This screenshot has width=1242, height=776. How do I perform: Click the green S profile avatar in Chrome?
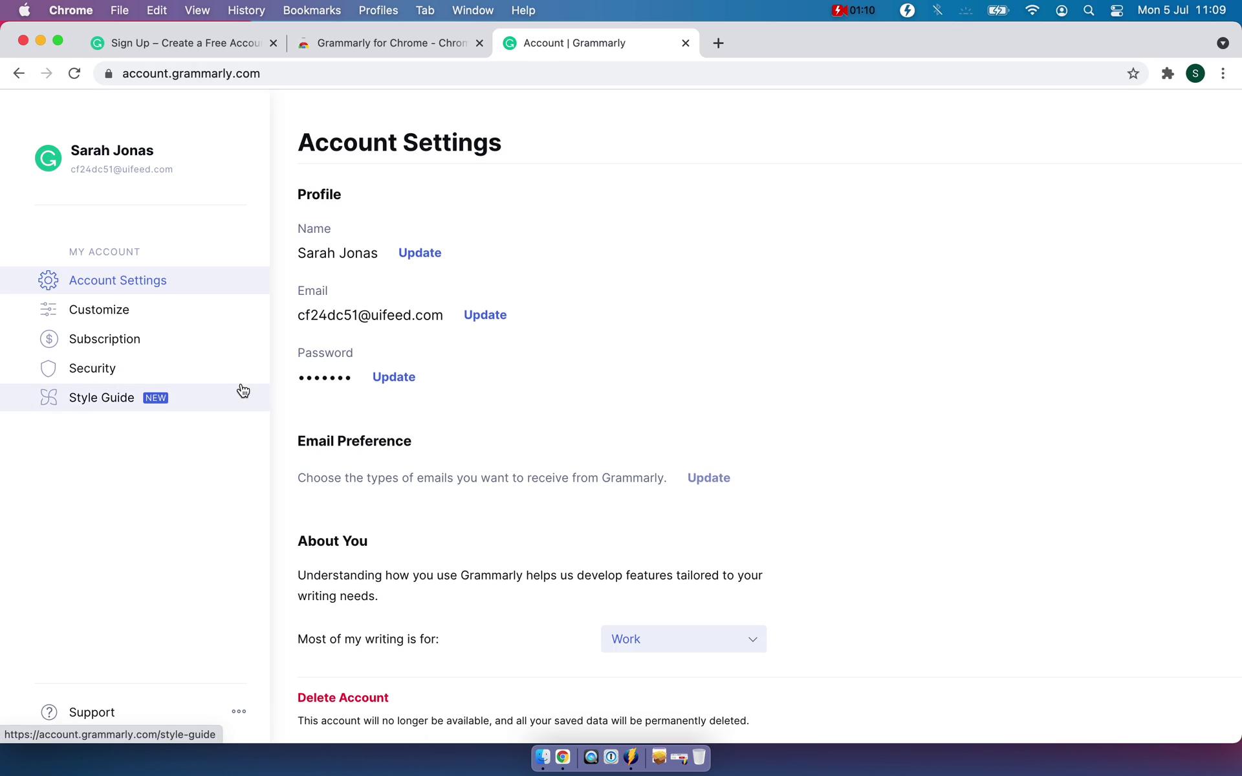click(1195, 74)
